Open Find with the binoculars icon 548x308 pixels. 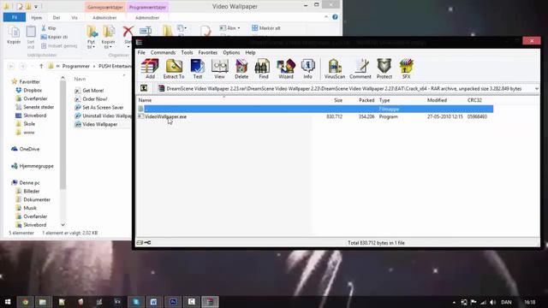click(263, 68)
